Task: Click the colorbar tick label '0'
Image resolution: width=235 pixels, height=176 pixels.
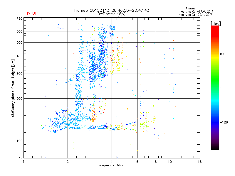Action: click(x=220, y=88)
